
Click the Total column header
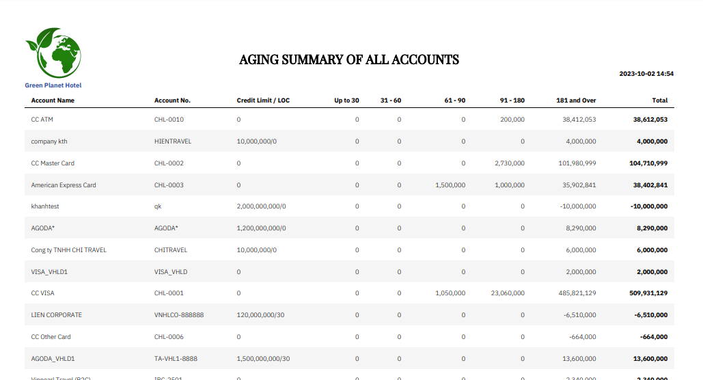click(x=659, y=100)
